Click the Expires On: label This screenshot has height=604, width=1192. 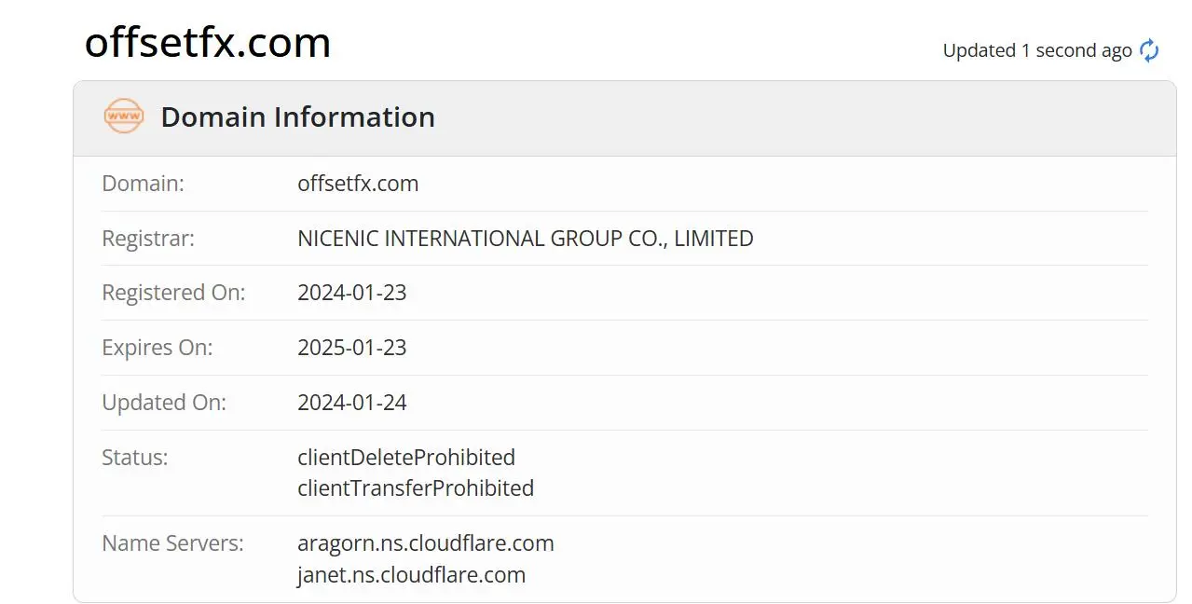point(158,348)
